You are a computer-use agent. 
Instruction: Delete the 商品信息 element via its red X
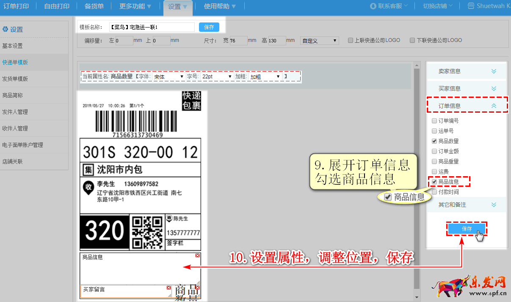197,255
